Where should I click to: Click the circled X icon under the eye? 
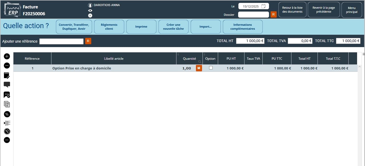point(90,16)
